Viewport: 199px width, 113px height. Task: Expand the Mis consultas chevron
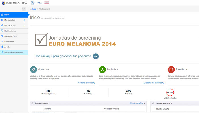(x=24, y=20)
